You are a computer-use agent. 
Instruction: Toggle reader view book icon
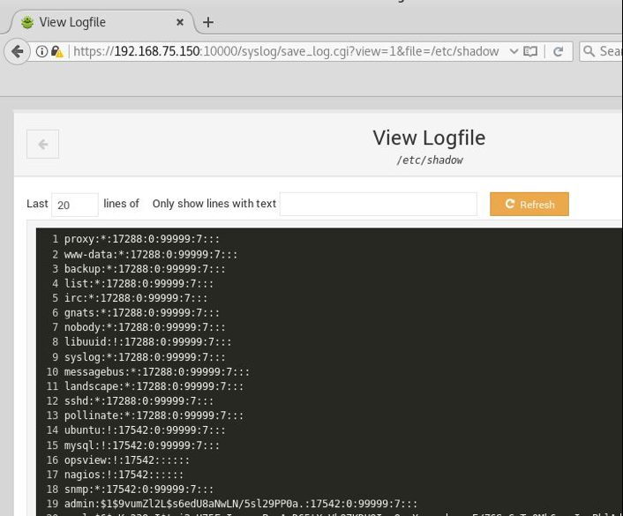[x=530, y=51]
